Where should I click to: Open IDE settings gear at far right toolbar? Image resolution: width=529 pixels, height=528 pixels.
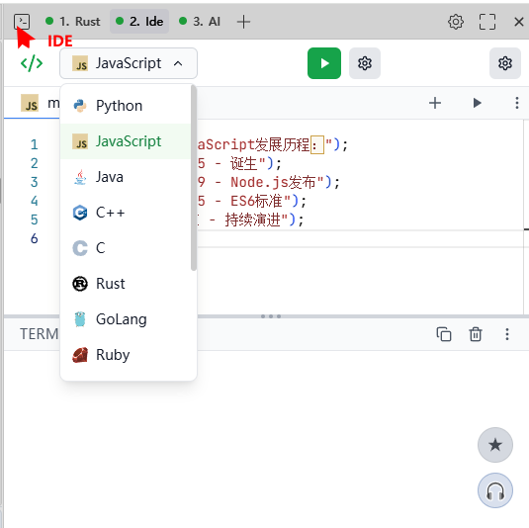click(x=504, y=63)
